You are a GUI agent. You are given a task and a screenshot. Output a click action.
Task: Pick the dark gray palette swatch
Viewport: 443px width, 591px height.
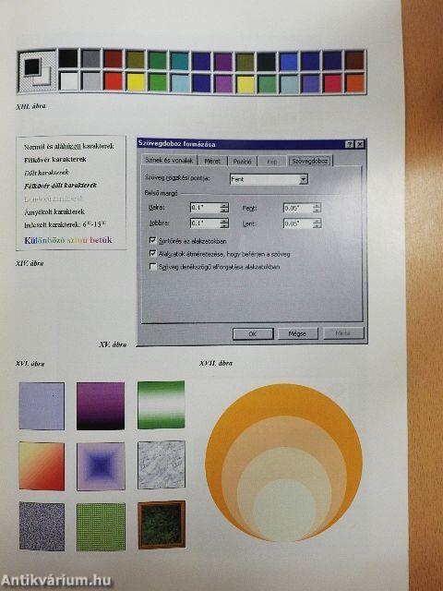coord(91,59)
